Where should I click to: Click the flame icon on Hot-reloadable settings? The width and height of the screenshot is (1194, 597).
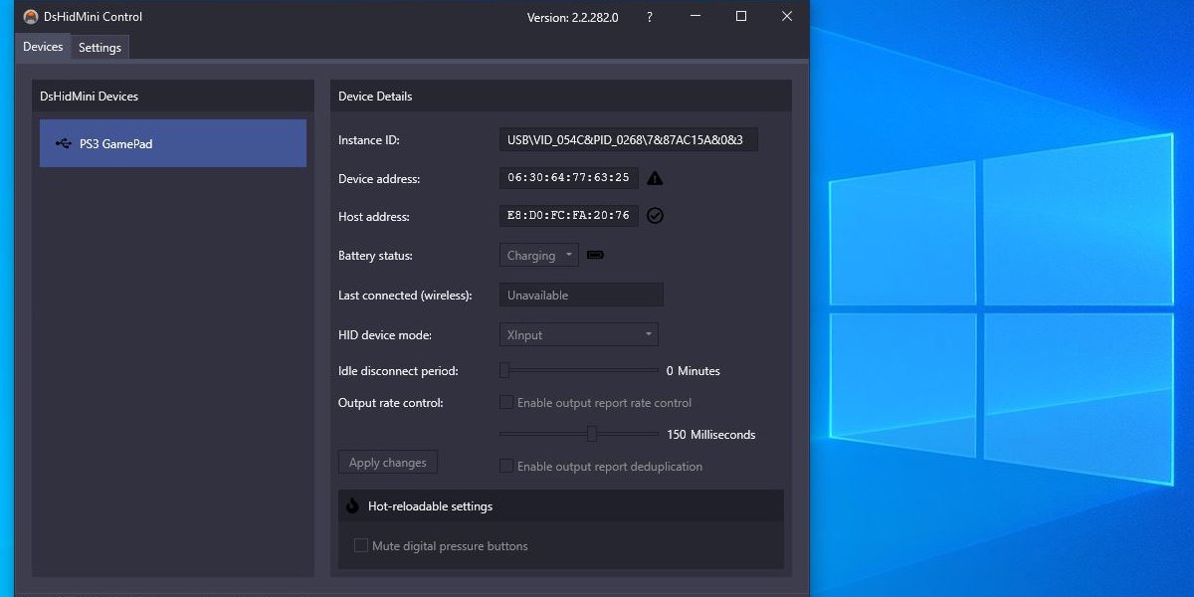[352, 505]
